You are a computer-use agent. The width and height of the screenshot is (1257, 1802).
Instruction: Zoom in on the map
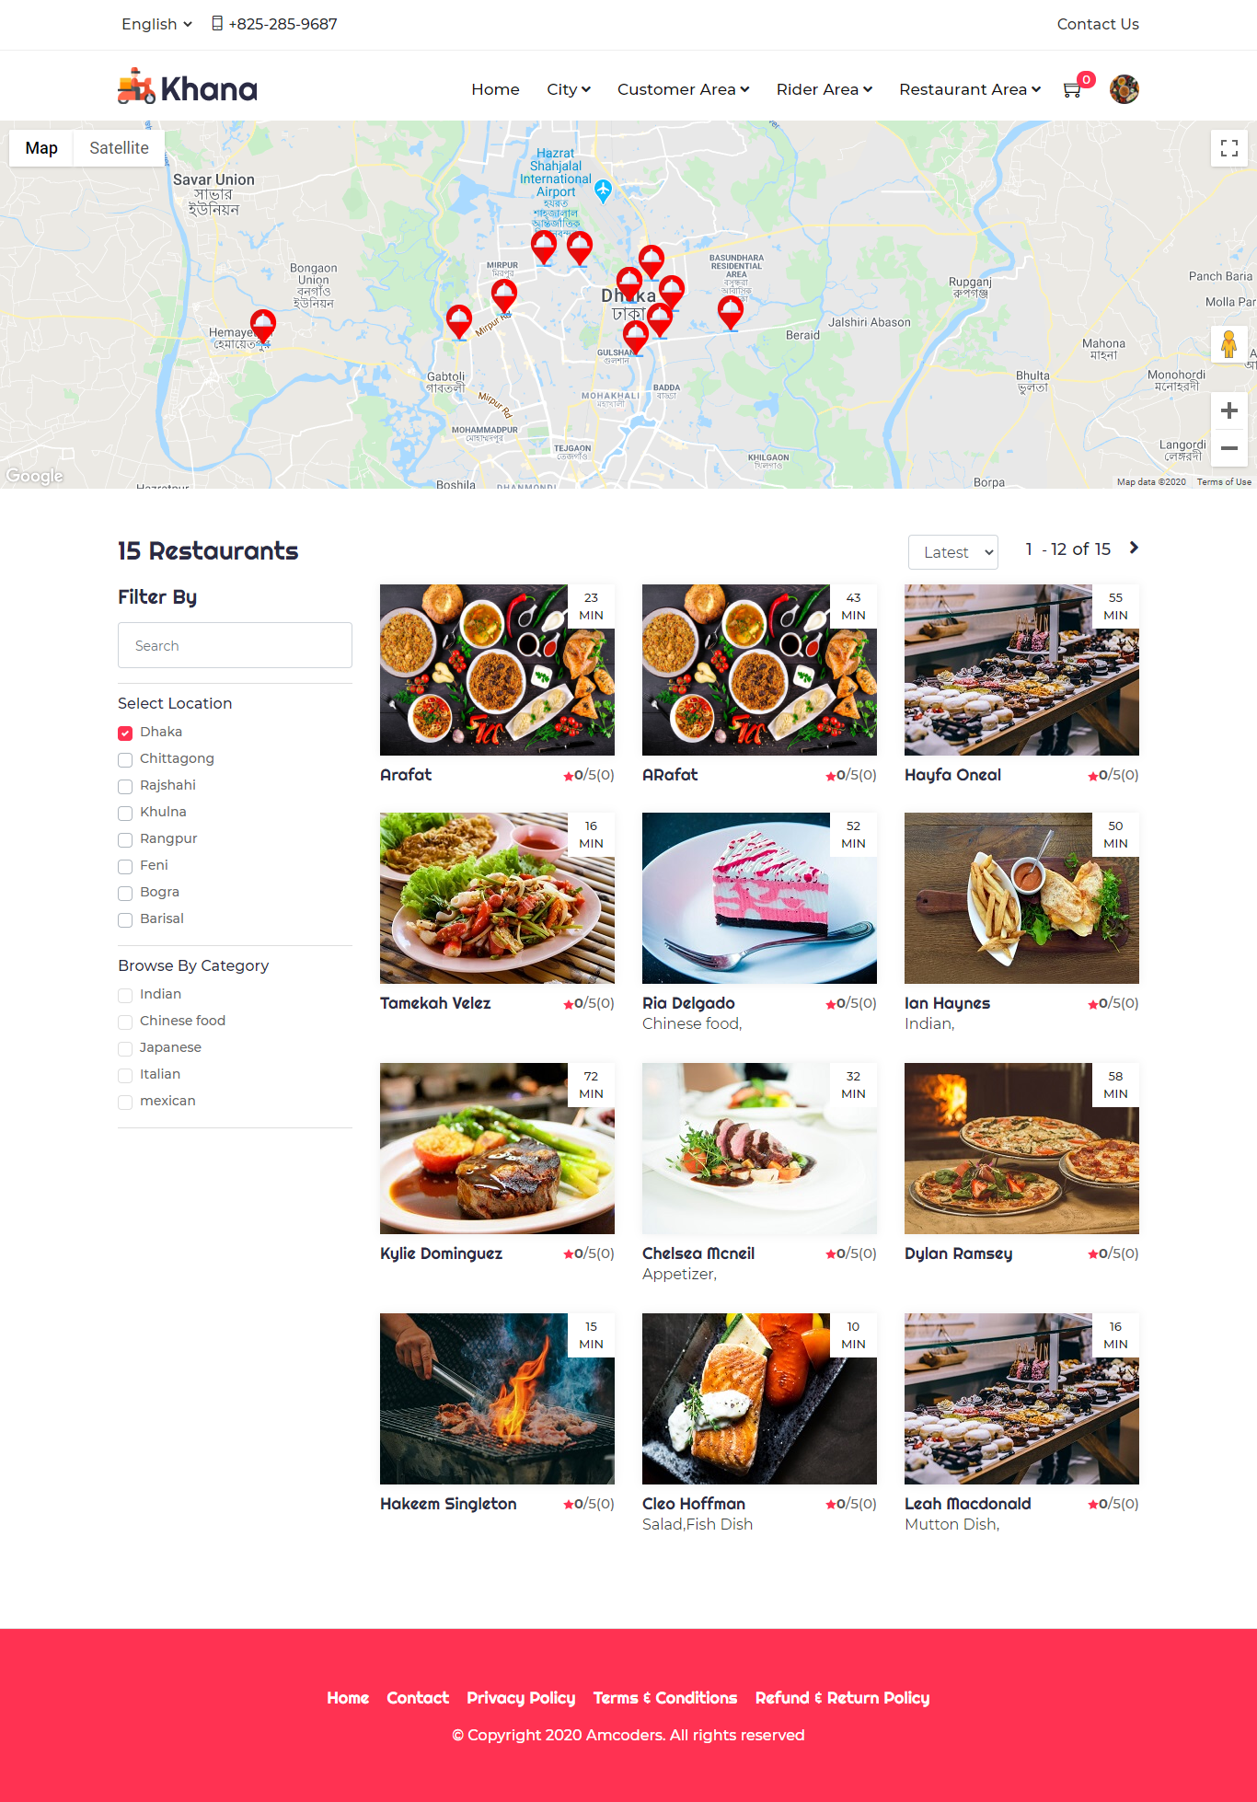tap(1228, 410)
